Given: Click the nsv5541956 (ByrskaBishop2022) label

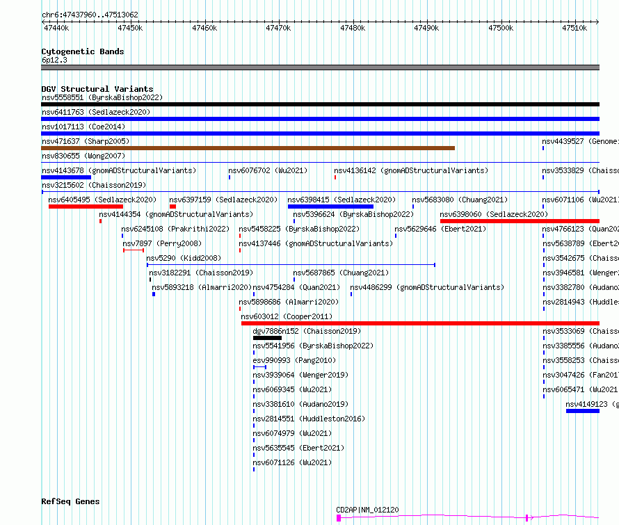Looking at the screenshot, I should [313, 346].
